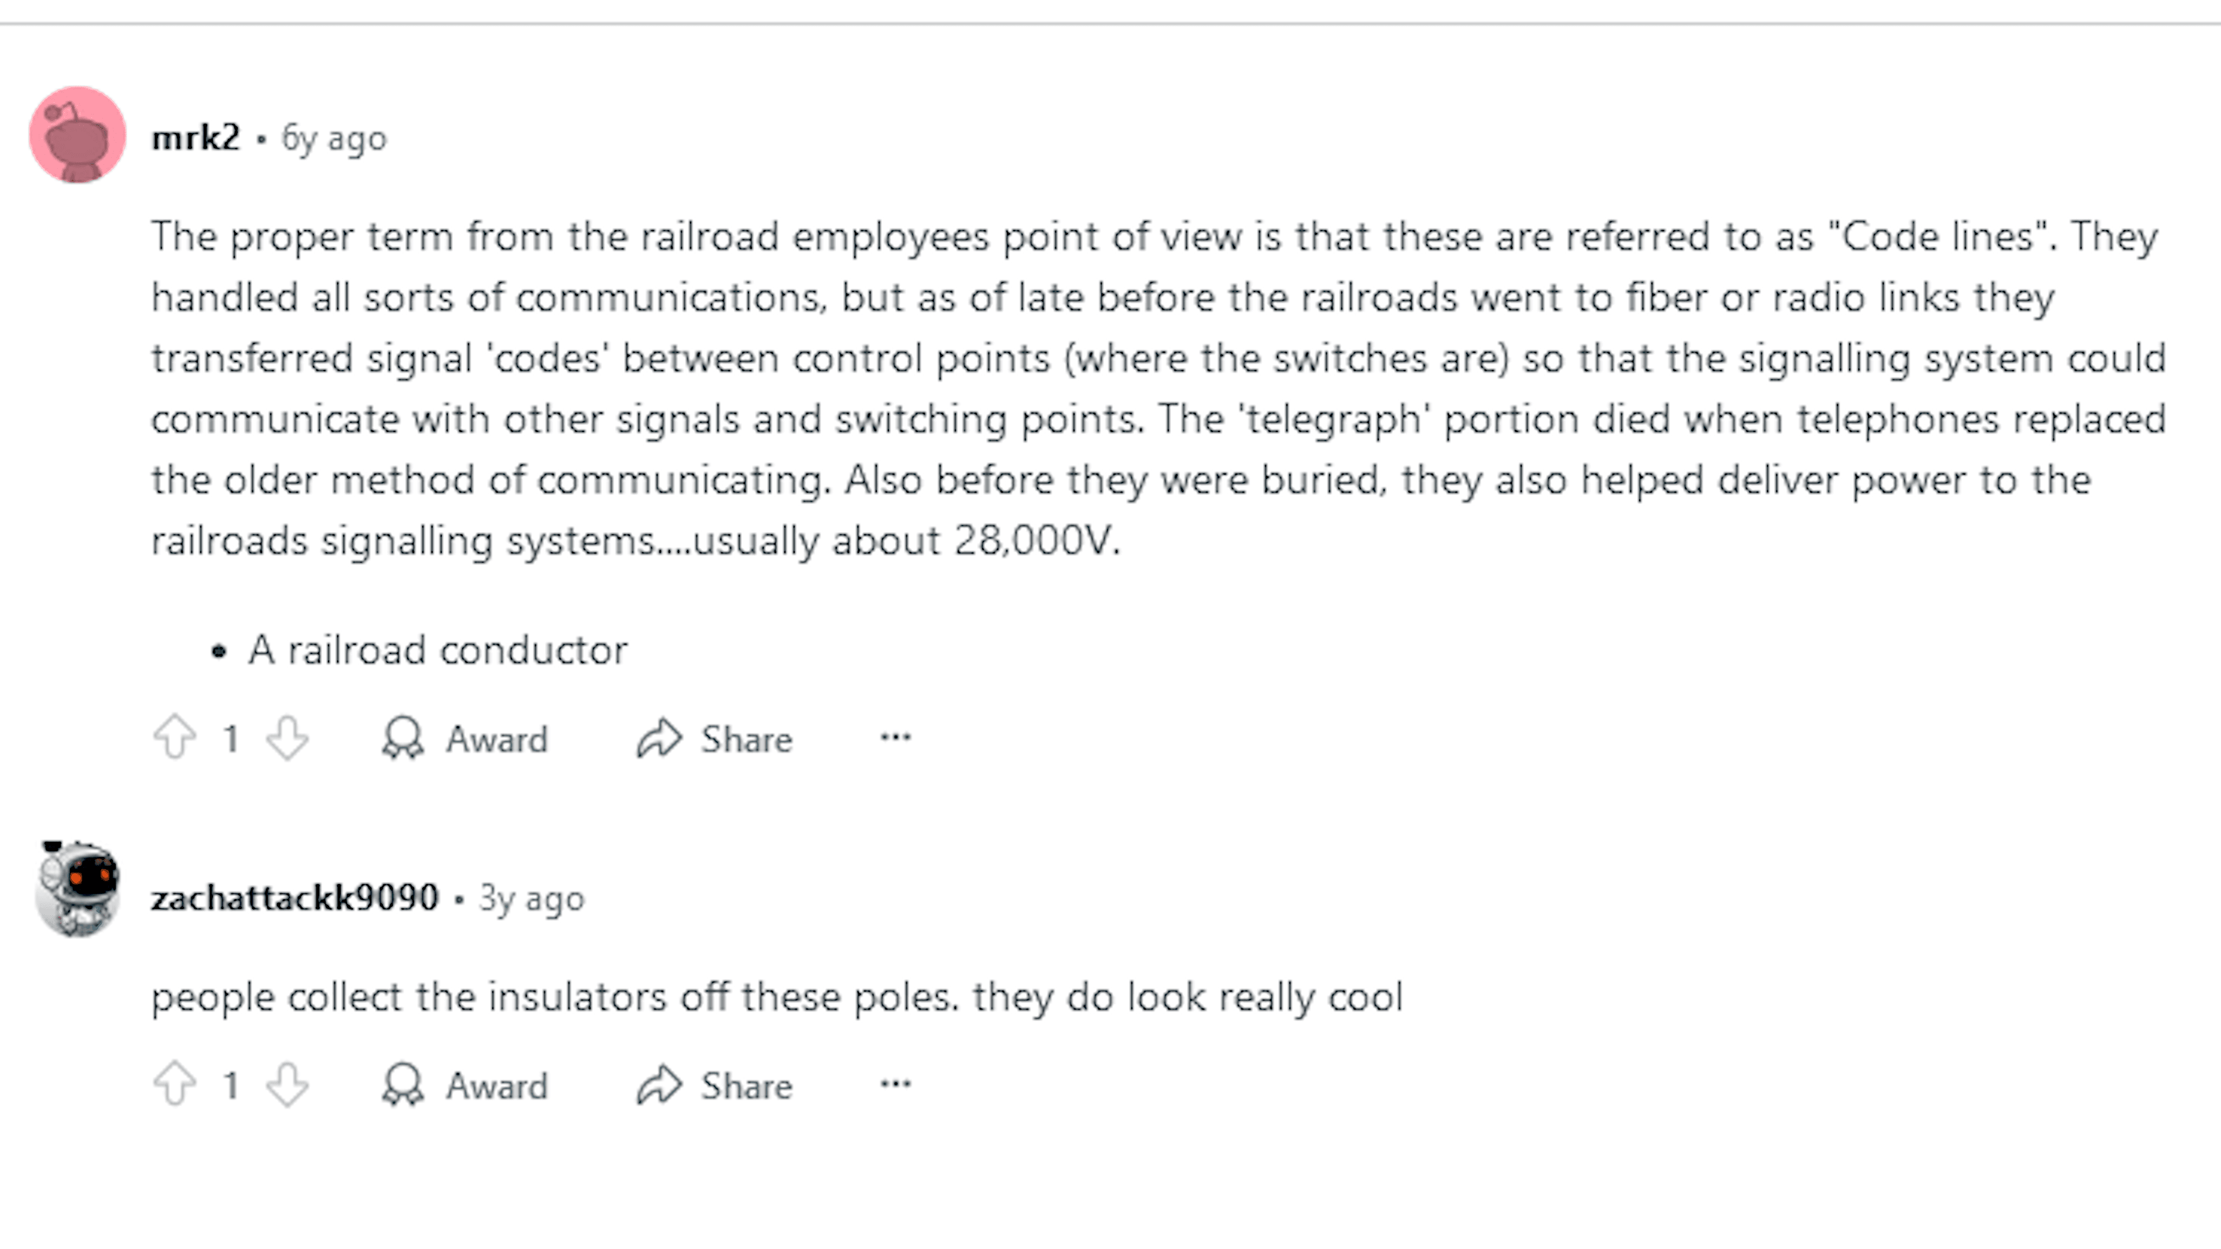Image resolution: width=2221 pixels, height=1249 pixels.
Task: Click vote count on mrk2's comment
Action: pyautogui.click(x=231, y=739)
